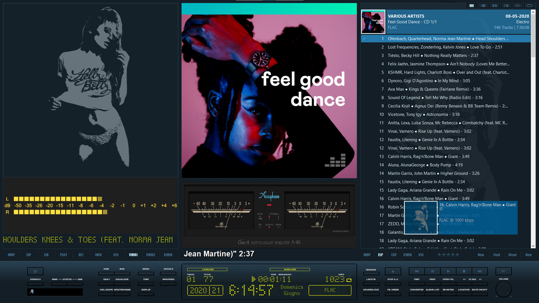
Task: Click the search input field
Action: 55,292
